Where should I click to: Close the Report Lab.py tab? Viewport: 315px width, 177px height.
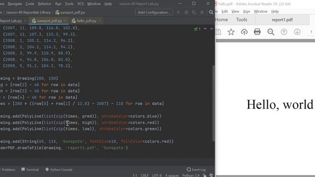click(25, 21)
